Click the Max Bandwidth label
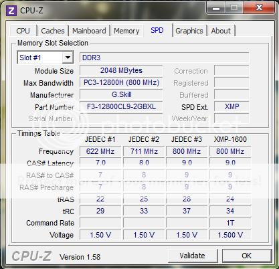This screenshot has width=279, height=269. click(48, 83)
